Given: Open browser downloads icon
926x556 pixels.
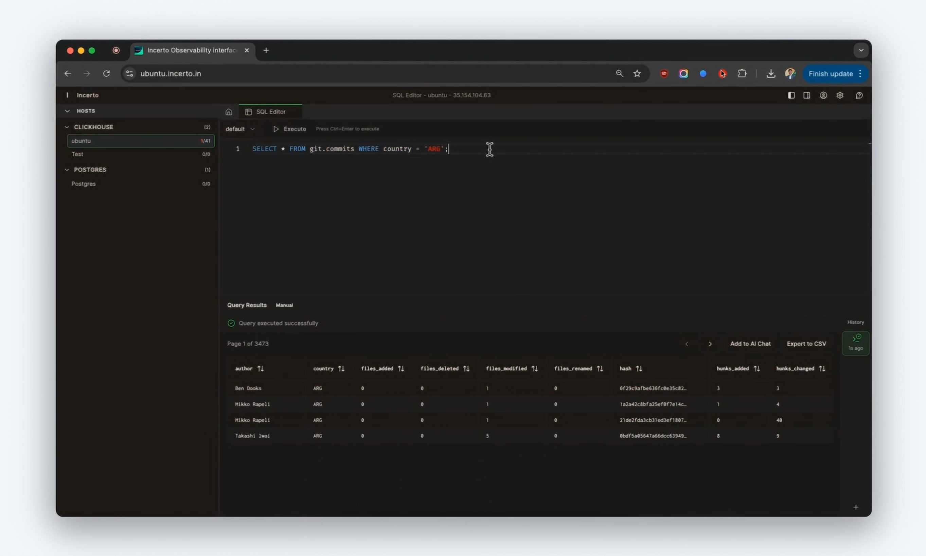Looking at the screenshot, I should (x=771, y=73).
